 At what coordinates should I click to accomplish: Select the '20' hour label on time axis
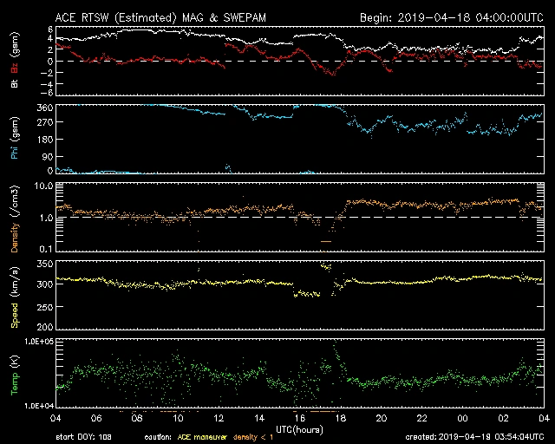click(382, 419)
